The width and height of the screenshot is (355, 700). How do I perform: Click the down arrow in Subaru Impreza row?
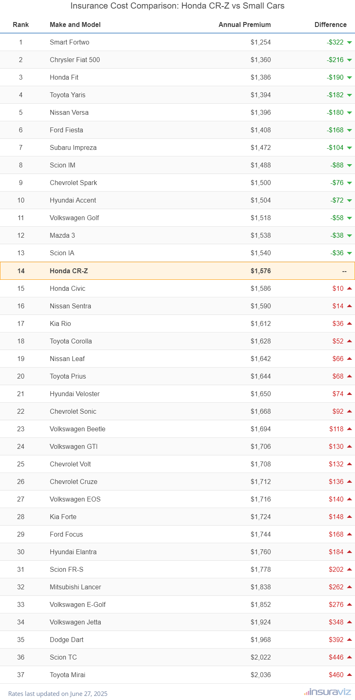point(349,148)
